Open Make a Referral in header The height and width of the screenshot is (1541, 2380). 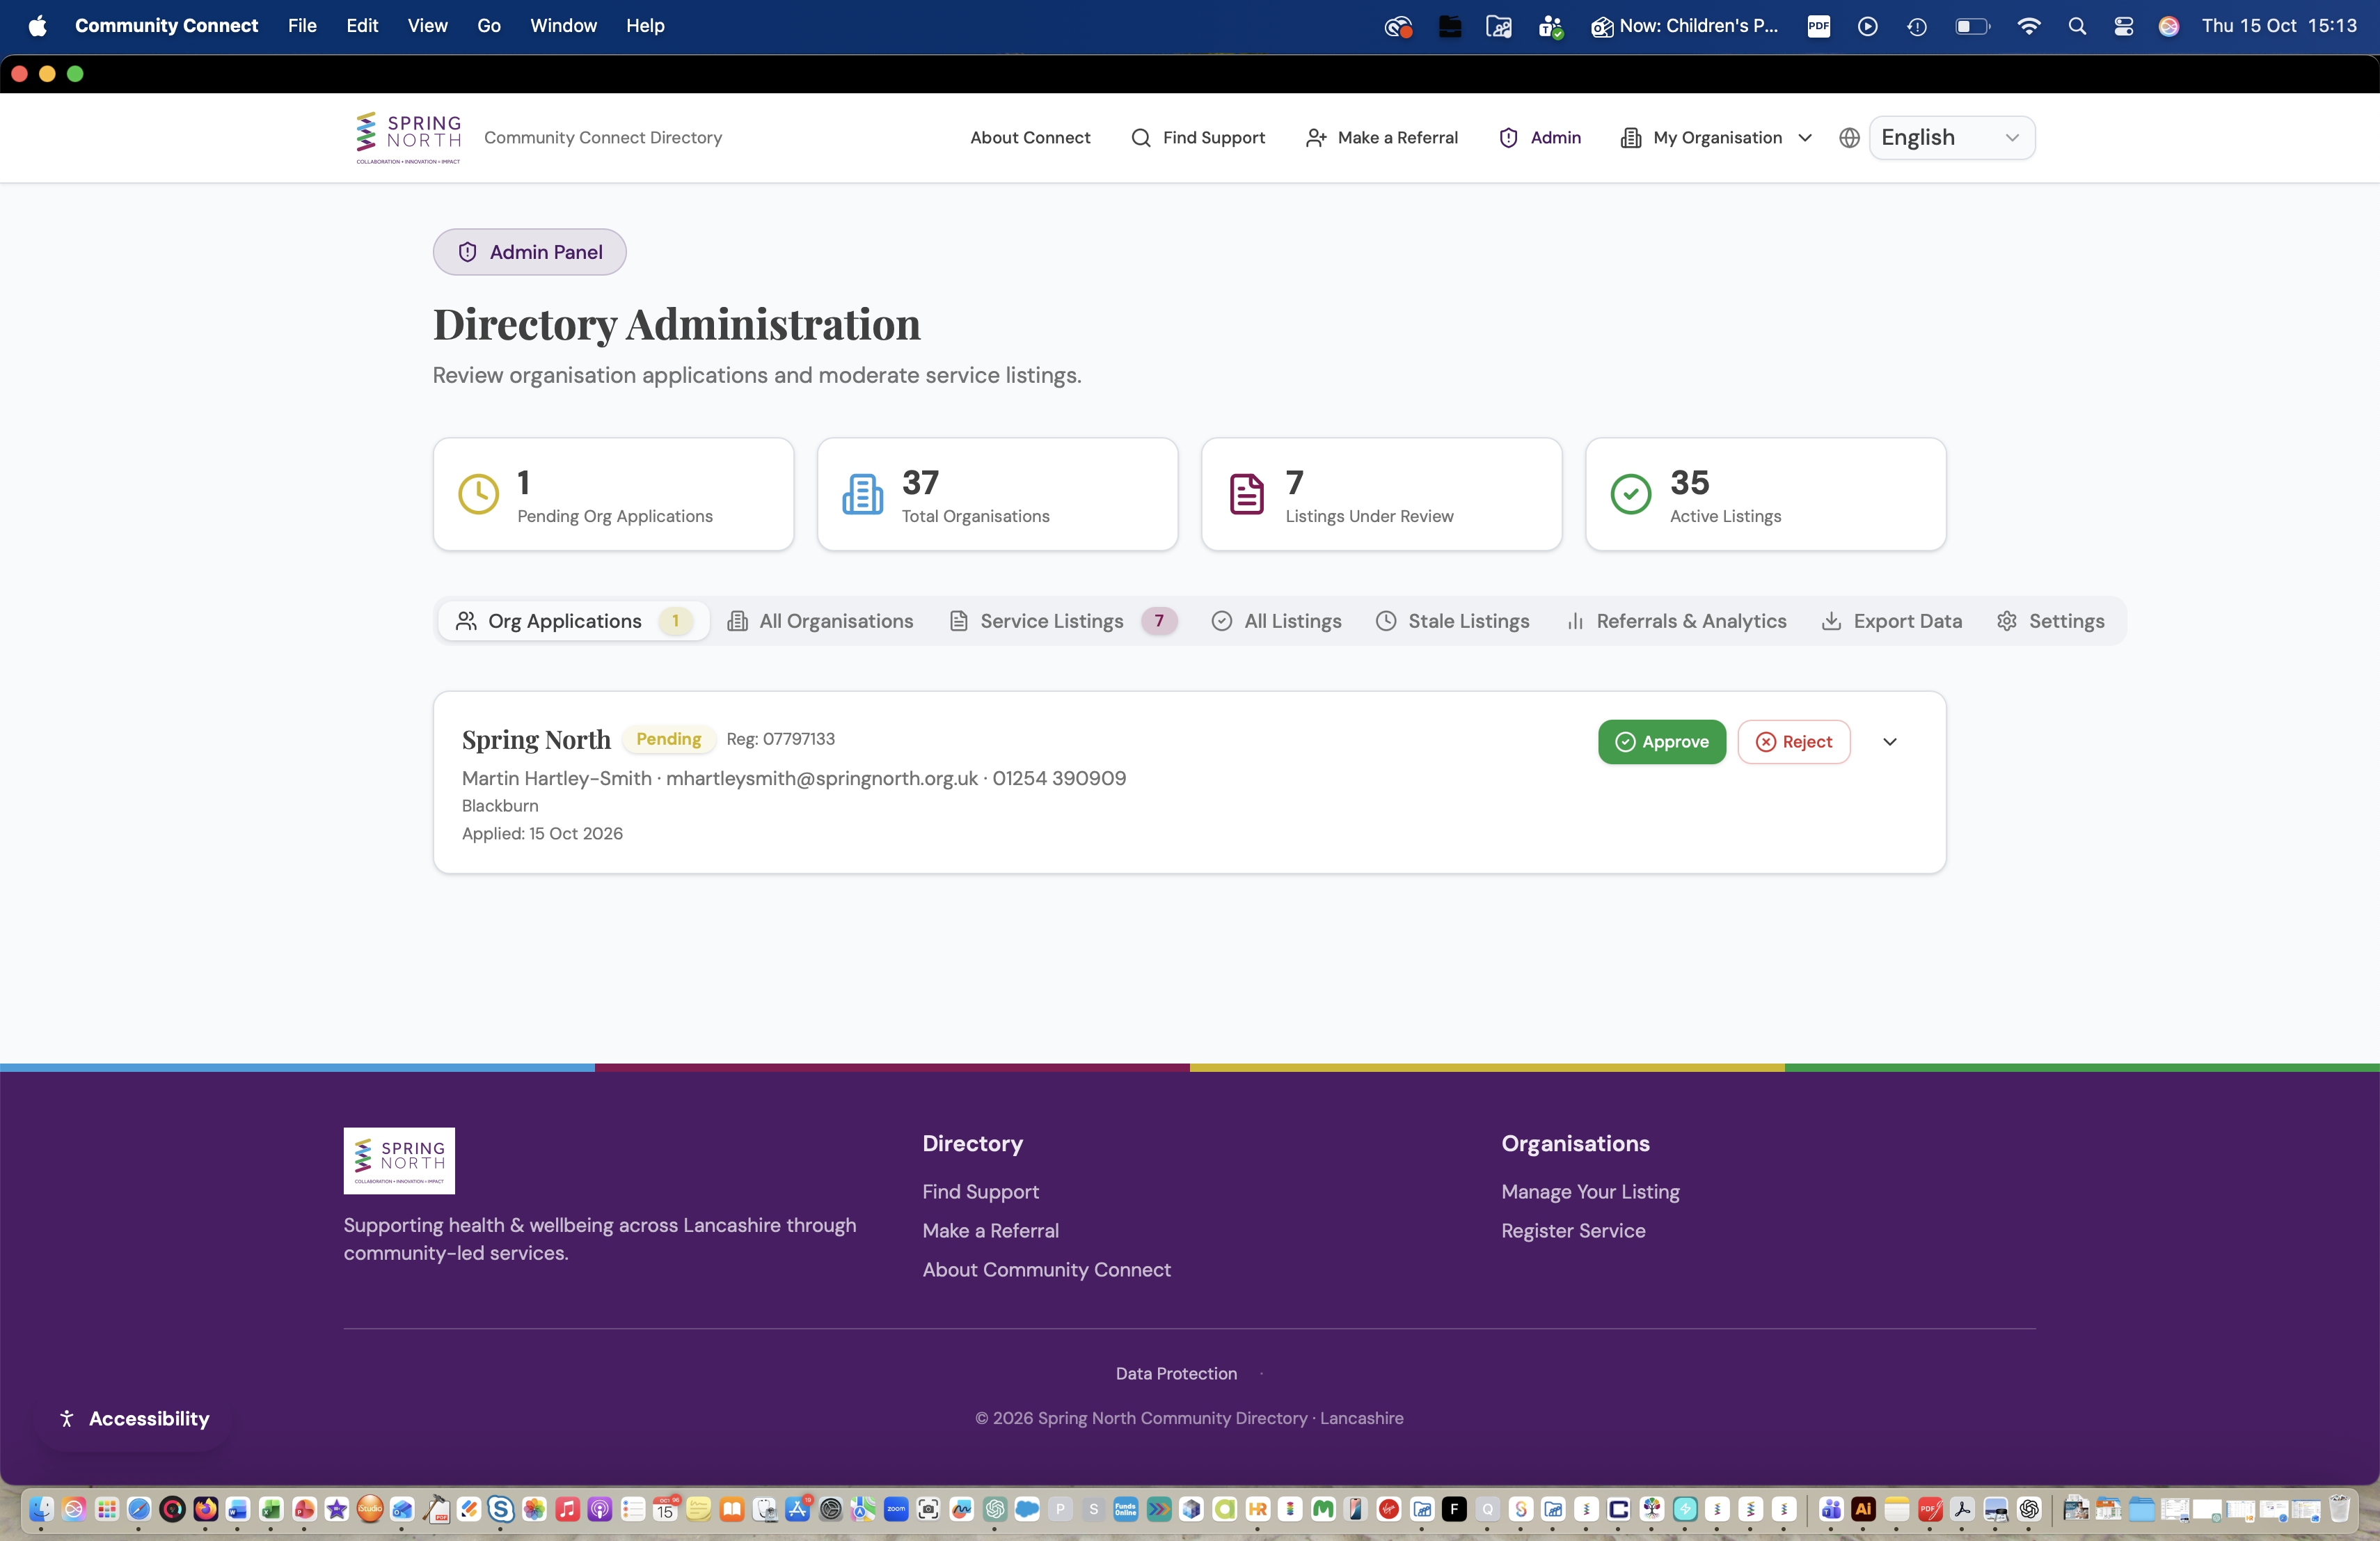click(1381, 138)
